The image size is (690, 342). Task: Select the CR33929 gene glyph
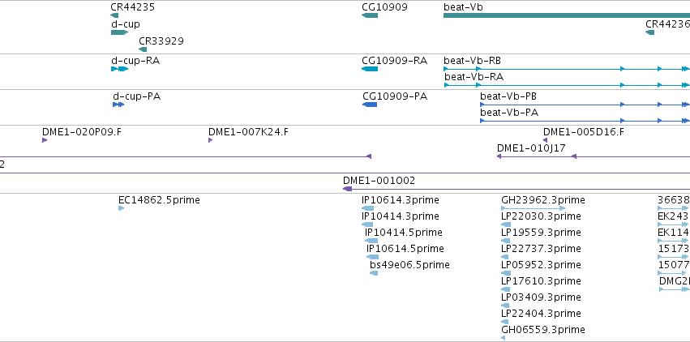click(x=143, y=49)
